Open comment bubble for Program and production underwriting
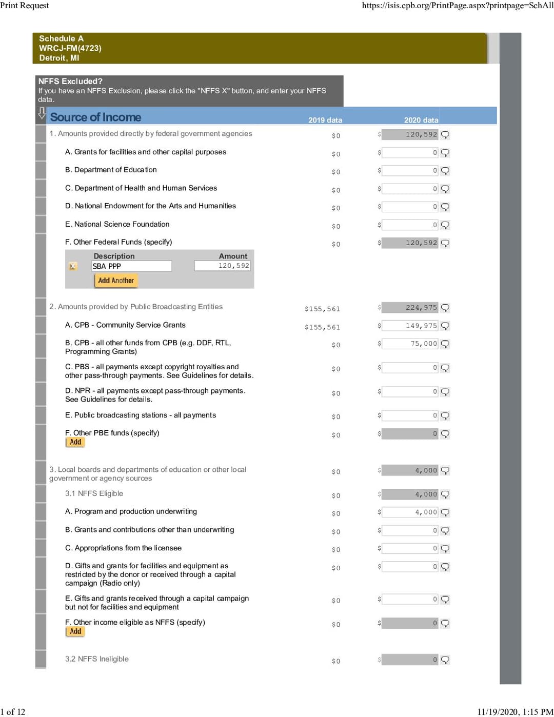Screen dimensions: 554x717 coord(445,512)
